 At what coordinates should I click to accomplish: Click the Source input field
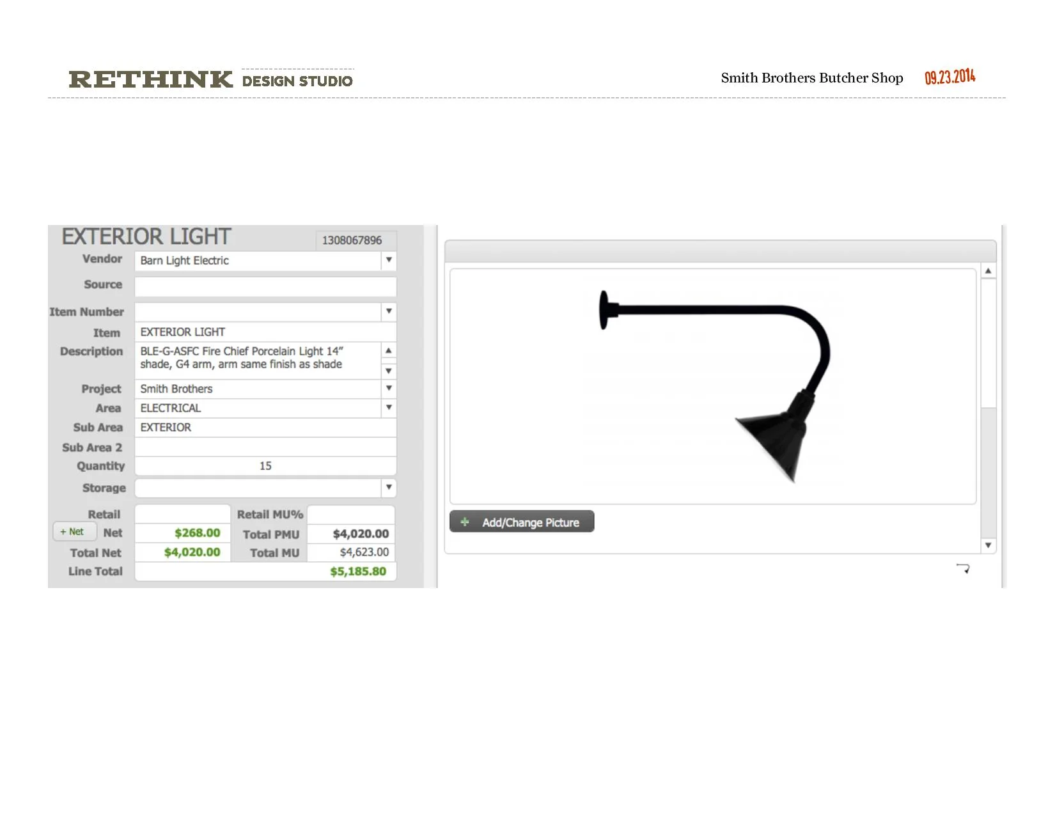pos(265,286)
